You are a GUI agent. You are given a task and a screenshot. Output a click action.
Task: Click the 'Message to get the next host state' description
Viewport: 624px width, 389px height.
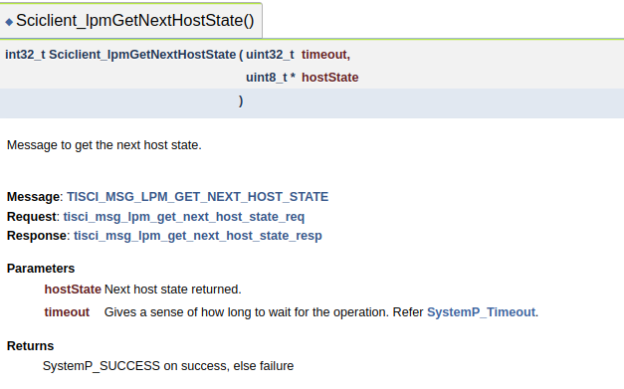[104, 145]
